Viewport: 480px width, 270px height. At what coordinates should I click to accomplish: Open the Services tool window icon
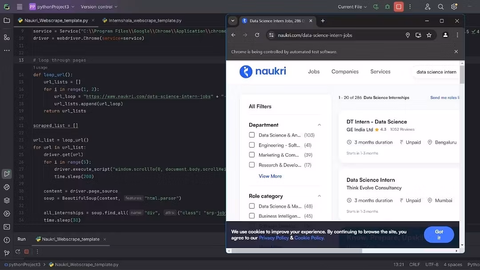click(x=7, y=214)
